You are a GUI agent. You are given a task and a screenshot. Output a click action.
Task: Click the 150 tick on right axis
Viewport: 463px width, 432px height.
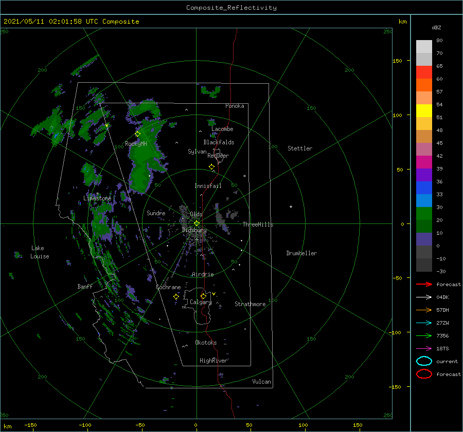[397, 61]
